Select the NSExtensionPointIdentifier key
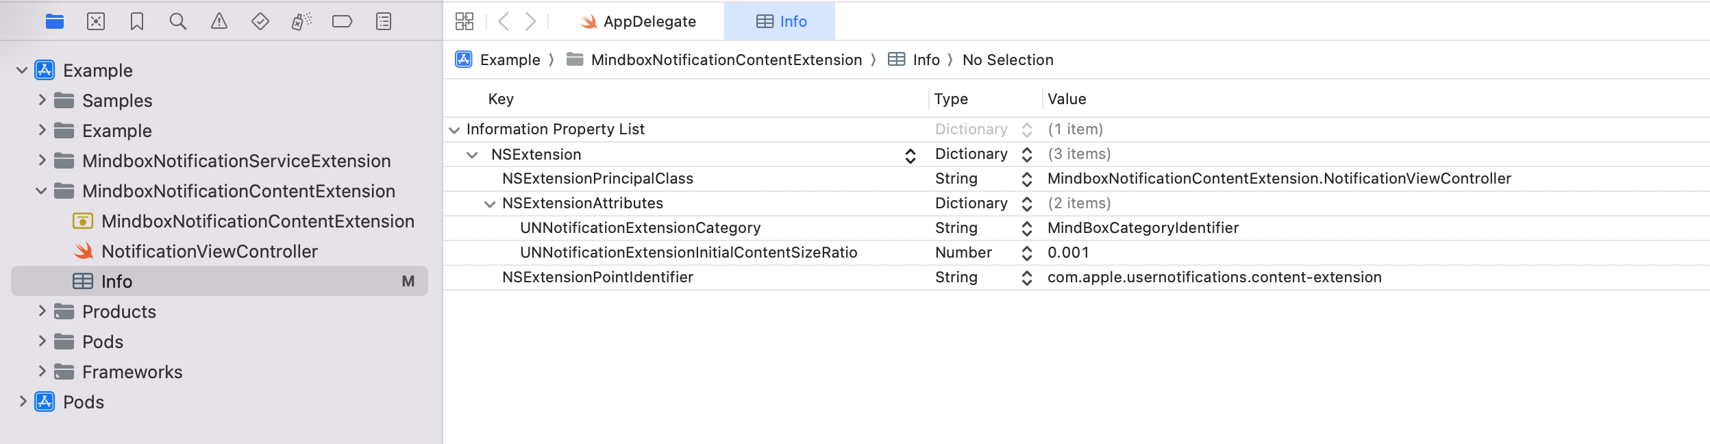 click(597, 277)
